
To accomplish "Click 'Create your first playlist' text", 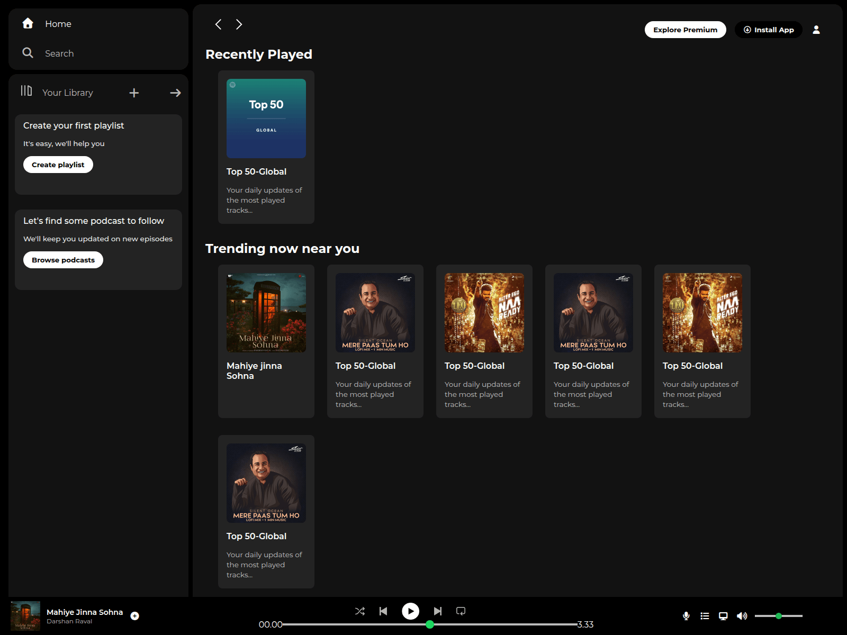I will click(x=74, y=125).
